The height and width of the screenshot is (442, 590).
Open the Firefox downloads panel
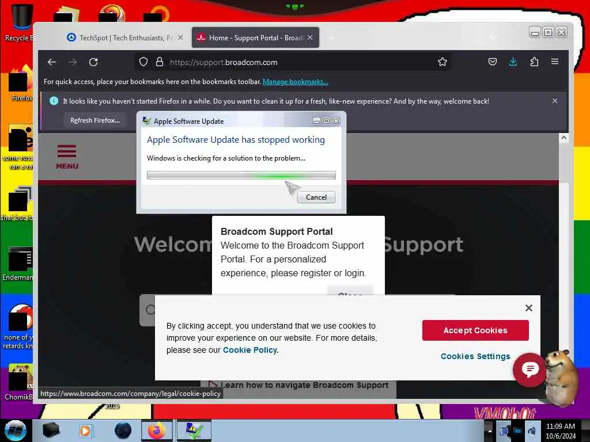tap(513, 62)
